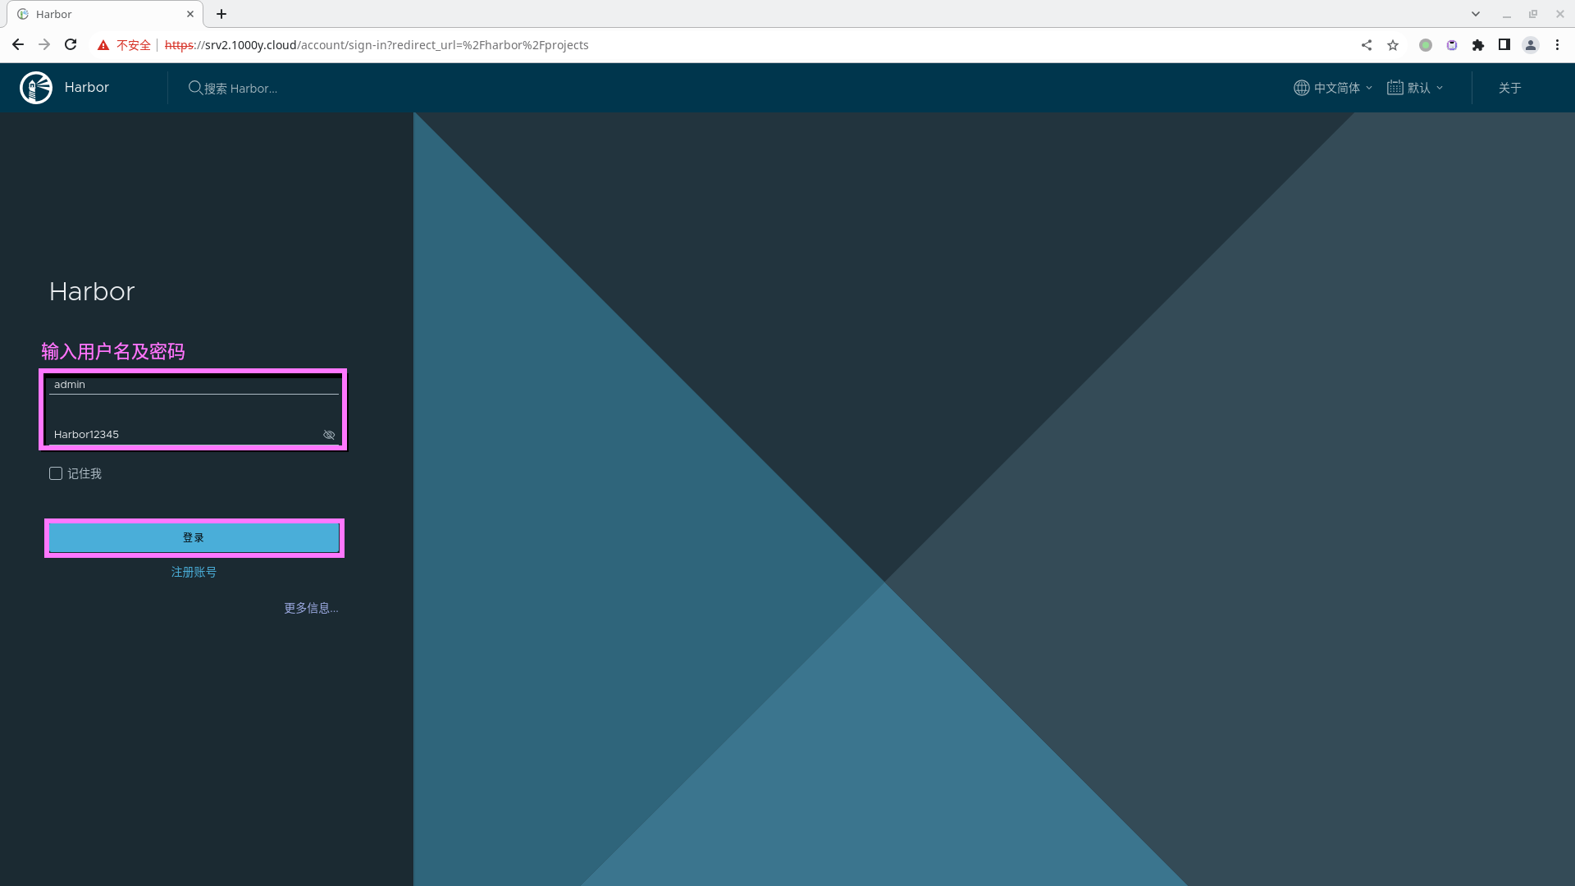Go back with browser back arrow

coord(18,45)
